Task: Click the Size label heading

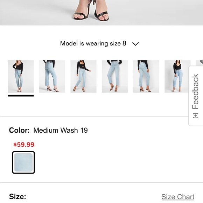Action: 17,197
